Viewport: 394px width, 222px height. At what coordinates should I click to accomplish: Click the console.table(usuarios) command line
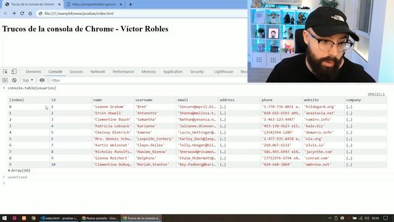[32, 88]
